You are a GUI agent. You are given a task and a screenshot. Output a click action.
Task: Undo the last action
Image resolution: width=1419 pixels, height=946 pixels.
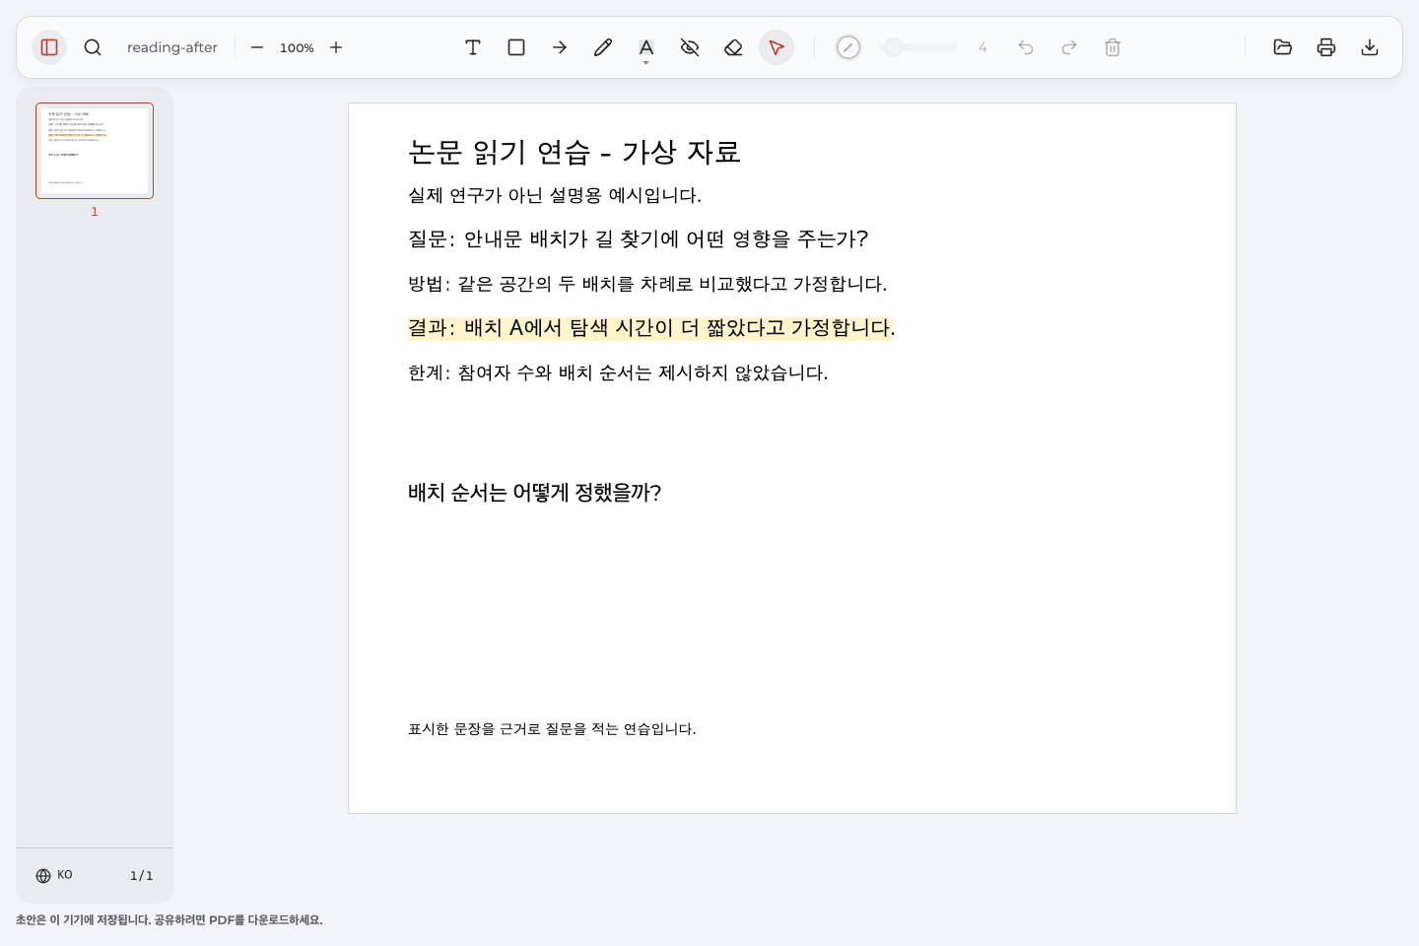1026,47
